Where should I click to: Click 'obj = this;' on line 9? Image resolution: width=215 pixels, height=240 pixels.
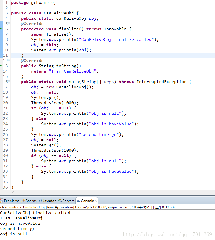45,45
